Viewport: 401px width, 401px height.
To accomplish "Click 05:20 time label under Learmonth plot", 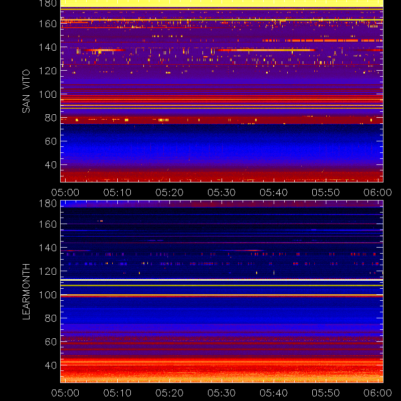I will [169, 393].
